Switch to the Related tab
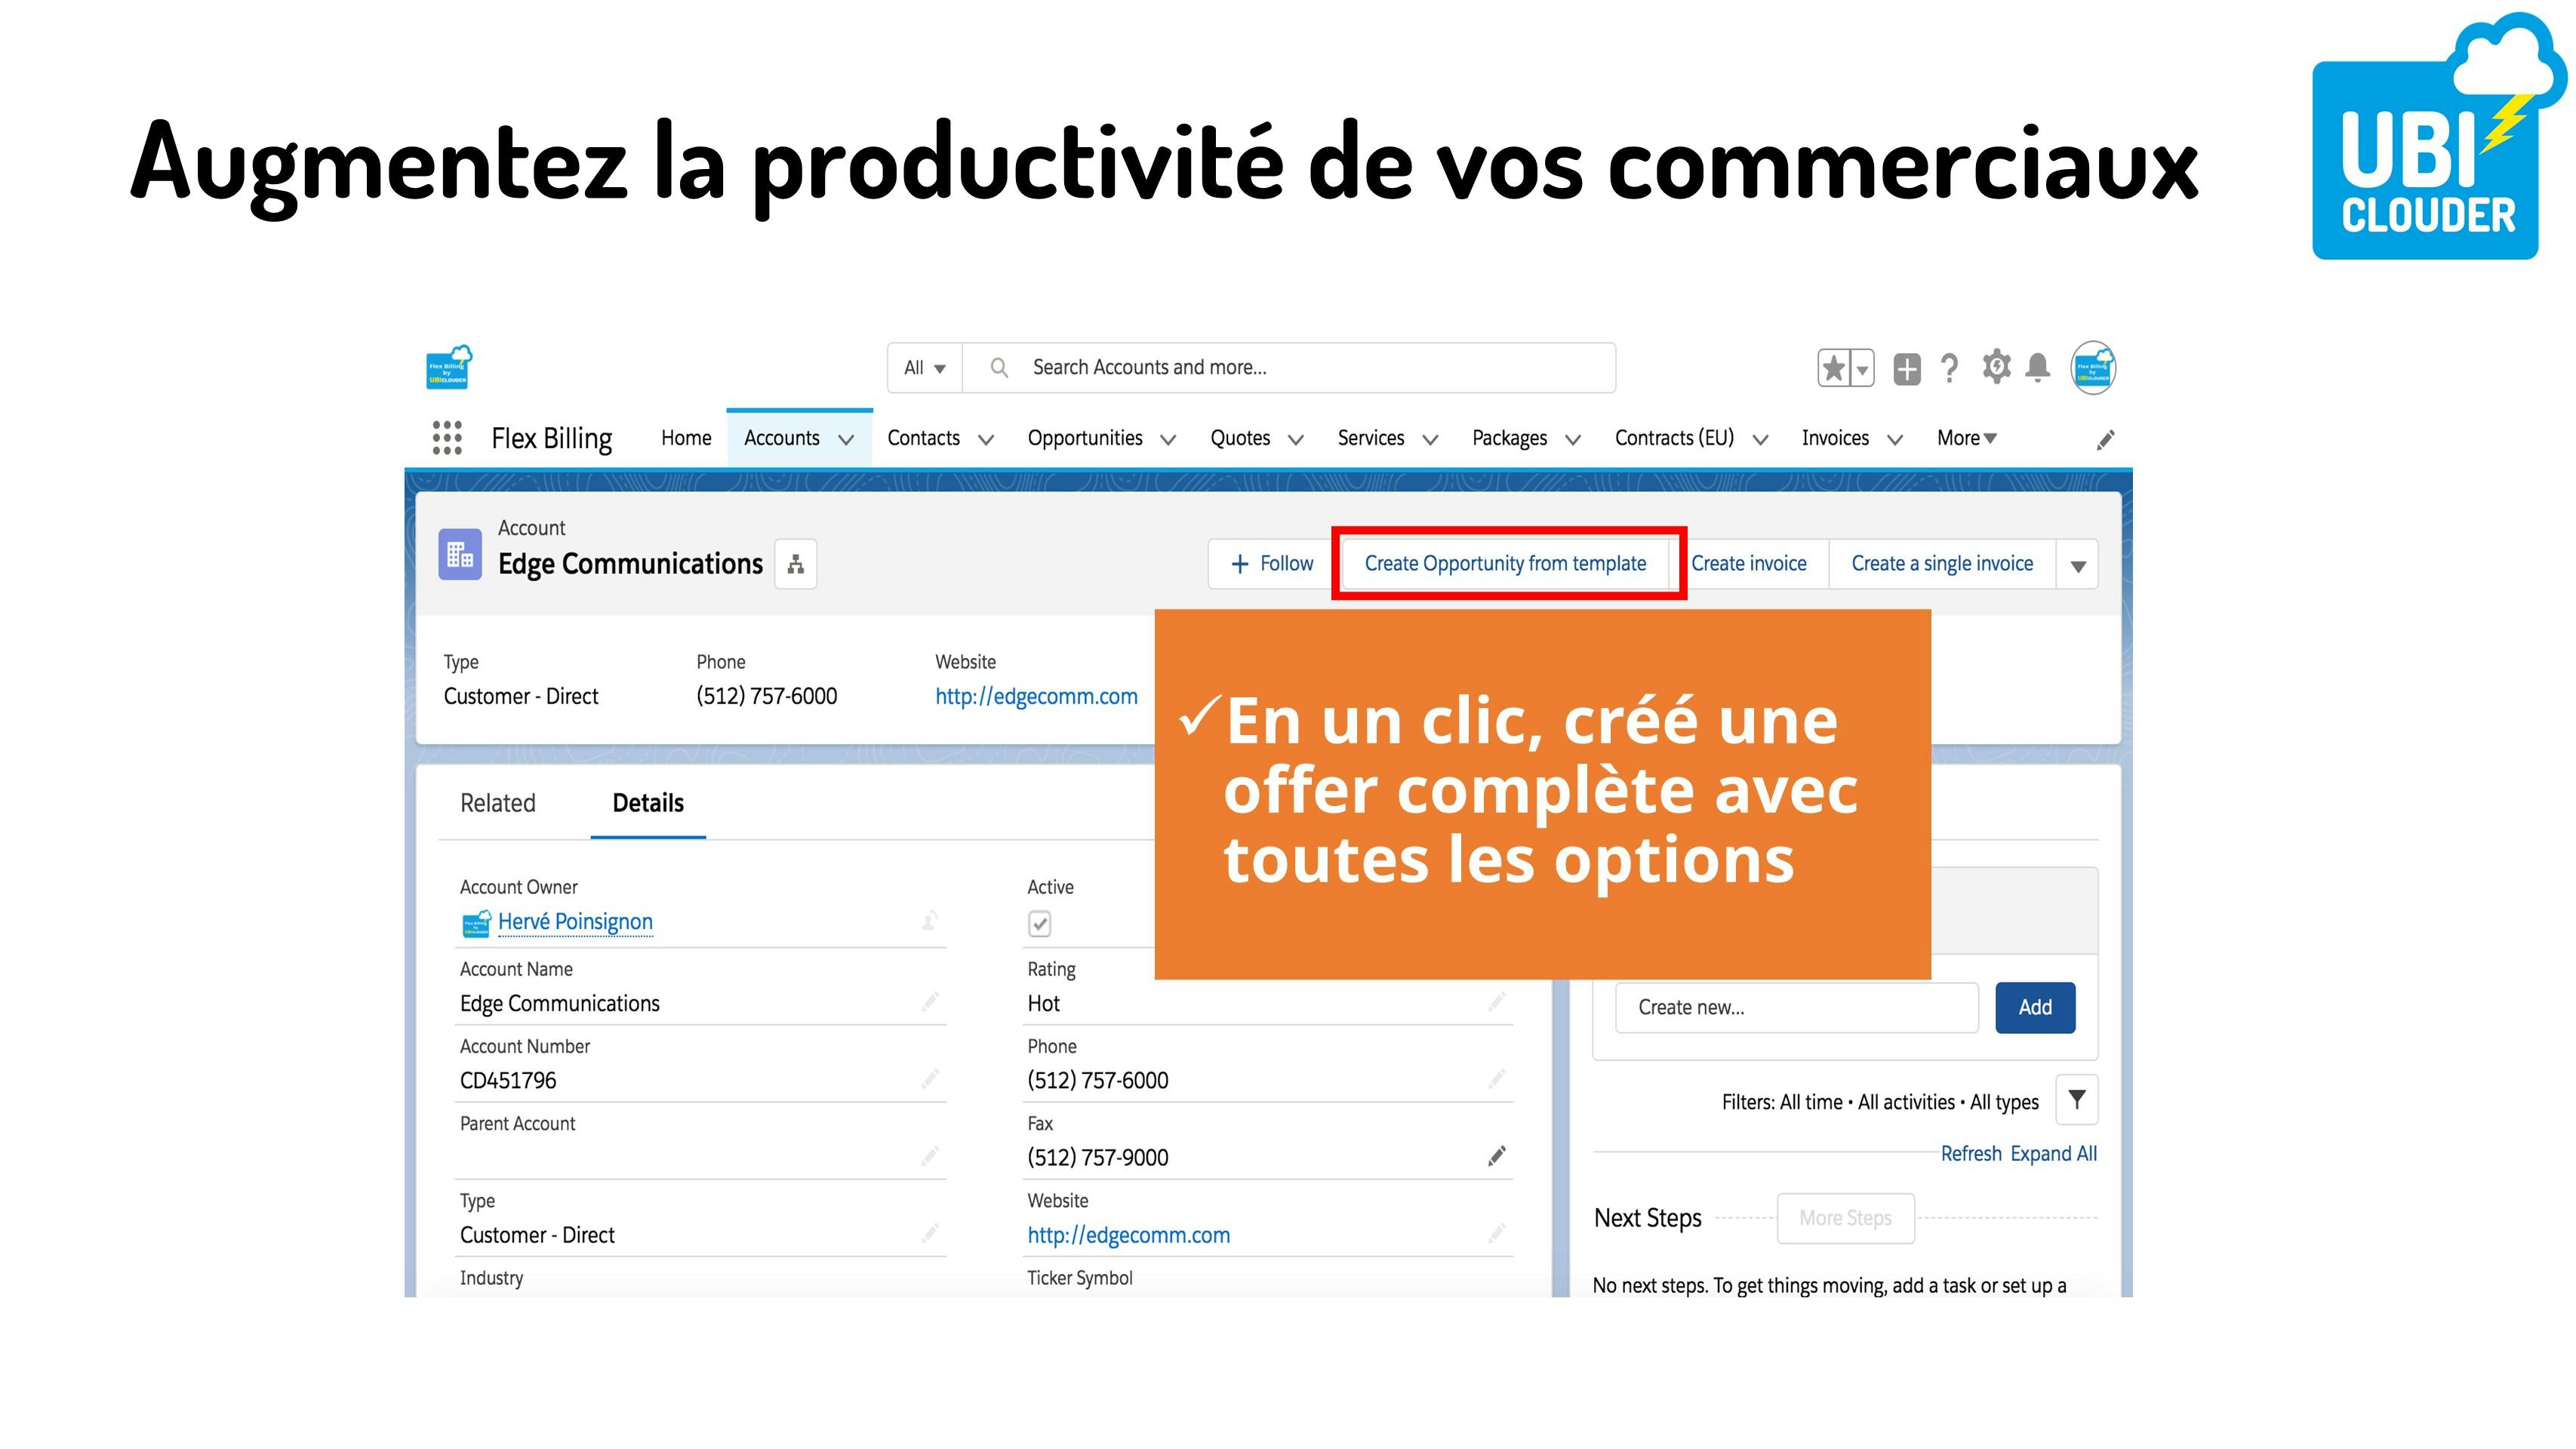 [x=497, y=803]
